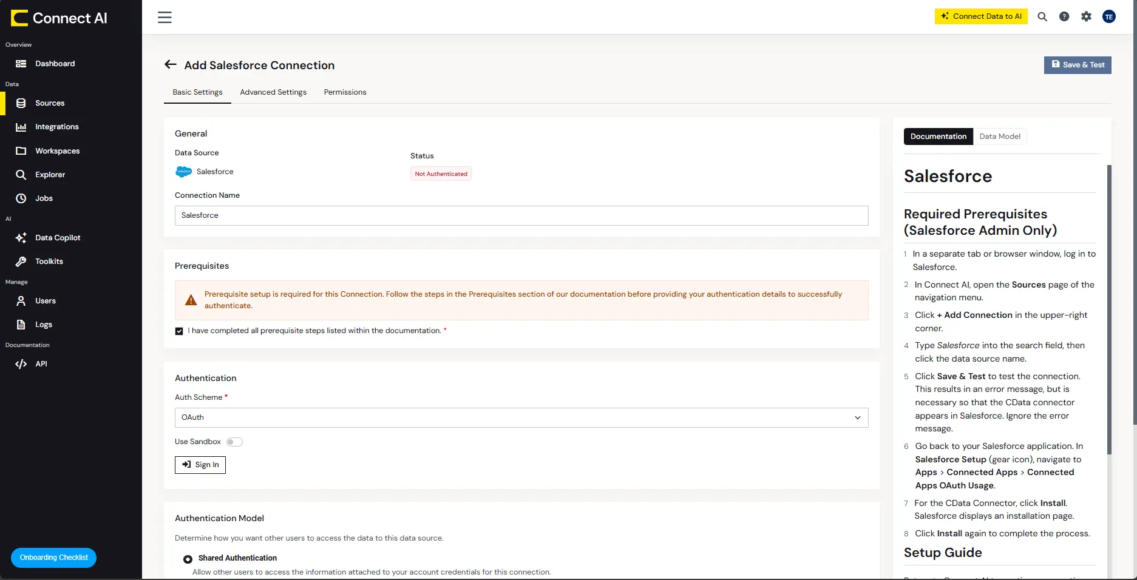Image resolution: width=1137 pixels, height=580 pixels.
Task: Open the Dashboard icon in sidebar
Action: (21, 64)
